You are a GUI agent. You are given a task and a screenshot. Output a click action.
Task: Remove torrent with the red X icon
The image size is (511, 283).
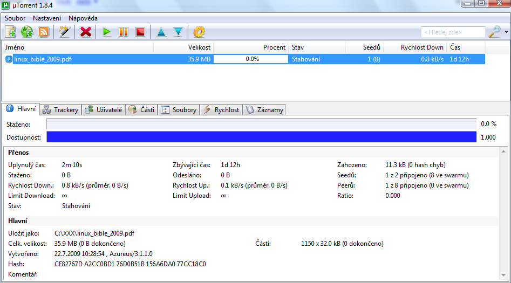pos(86,32)
